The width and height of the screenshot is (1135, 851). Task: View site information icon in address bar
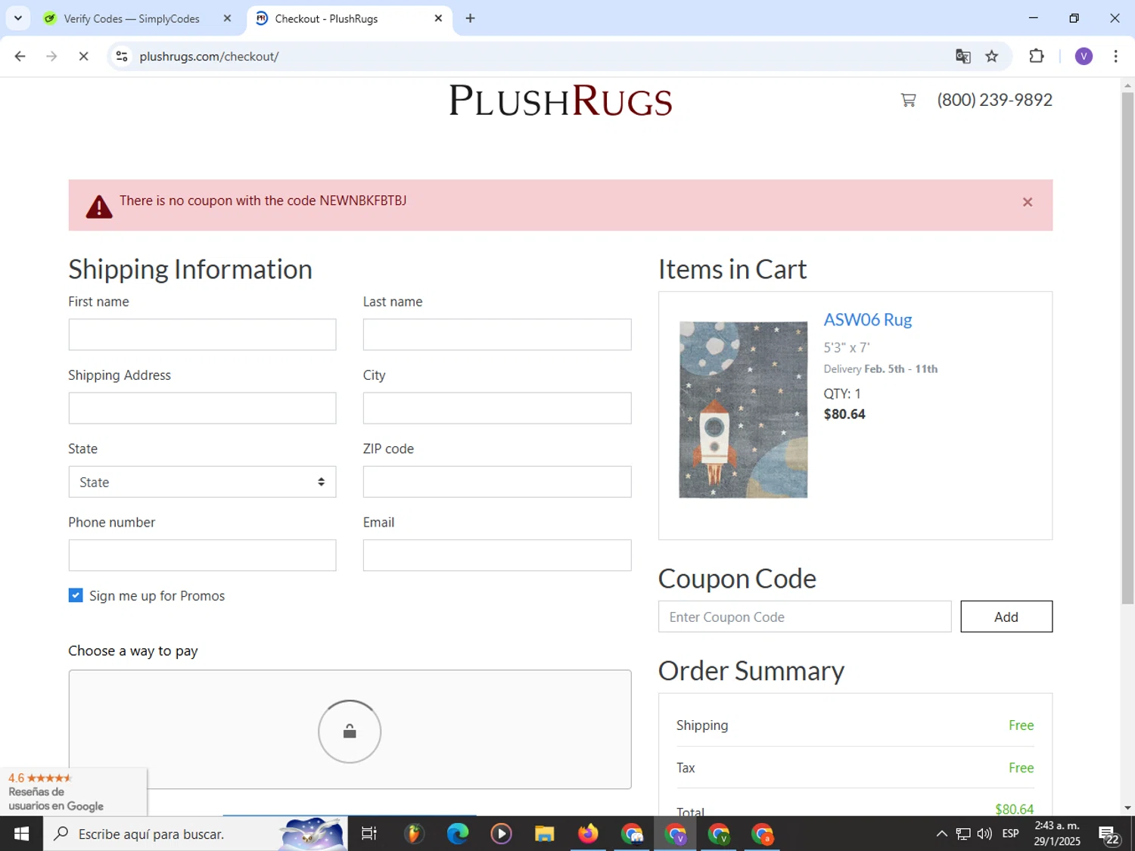(122, 56)
